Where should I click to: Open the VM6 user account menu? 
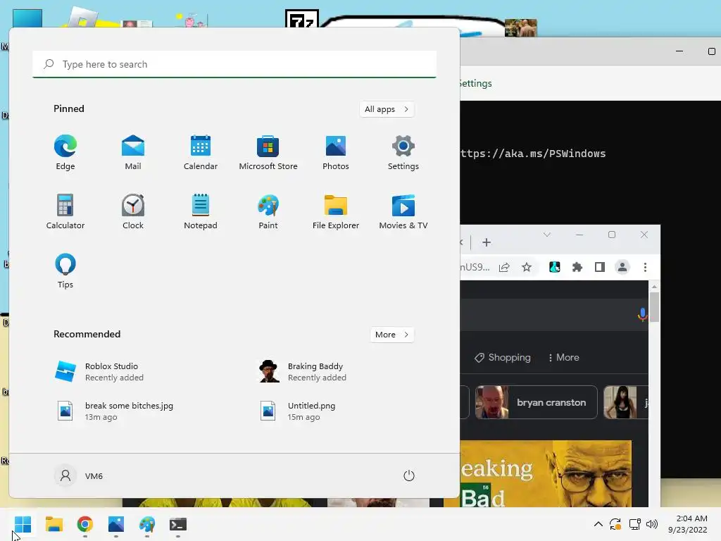pyautogui.click(x=79, y=475)
